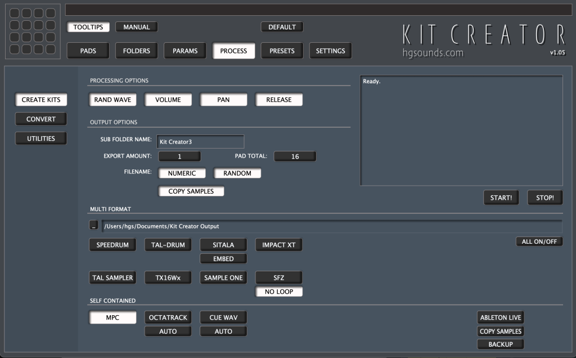Toggle MPC self contained format

112,317
